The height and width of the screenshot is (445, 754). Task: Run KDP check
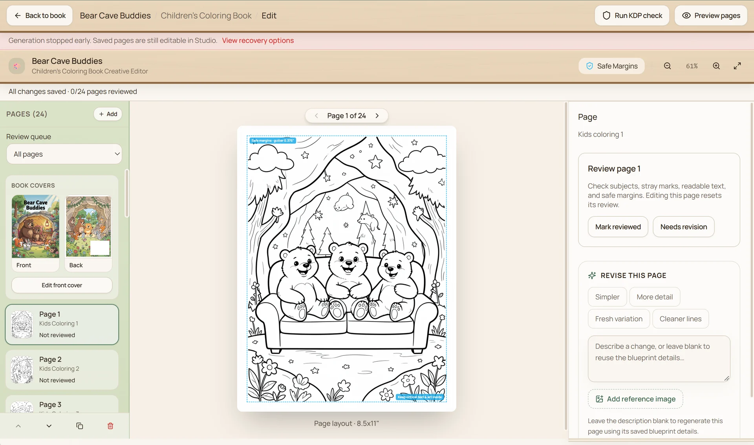(x=632, y=15)
